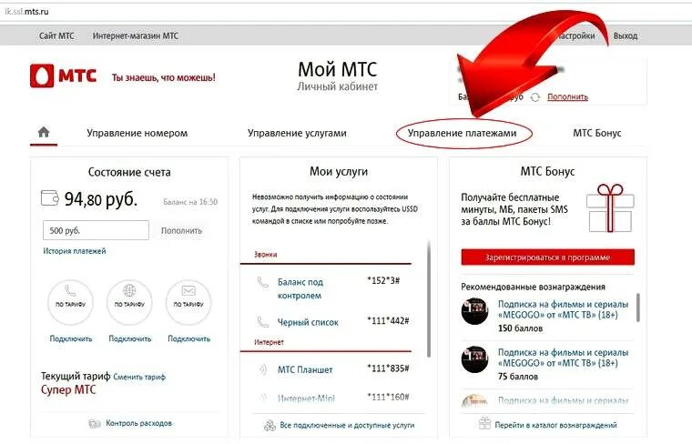Click the Сменить тариф link
Screen dimensions: 692x444
point(139,377)
